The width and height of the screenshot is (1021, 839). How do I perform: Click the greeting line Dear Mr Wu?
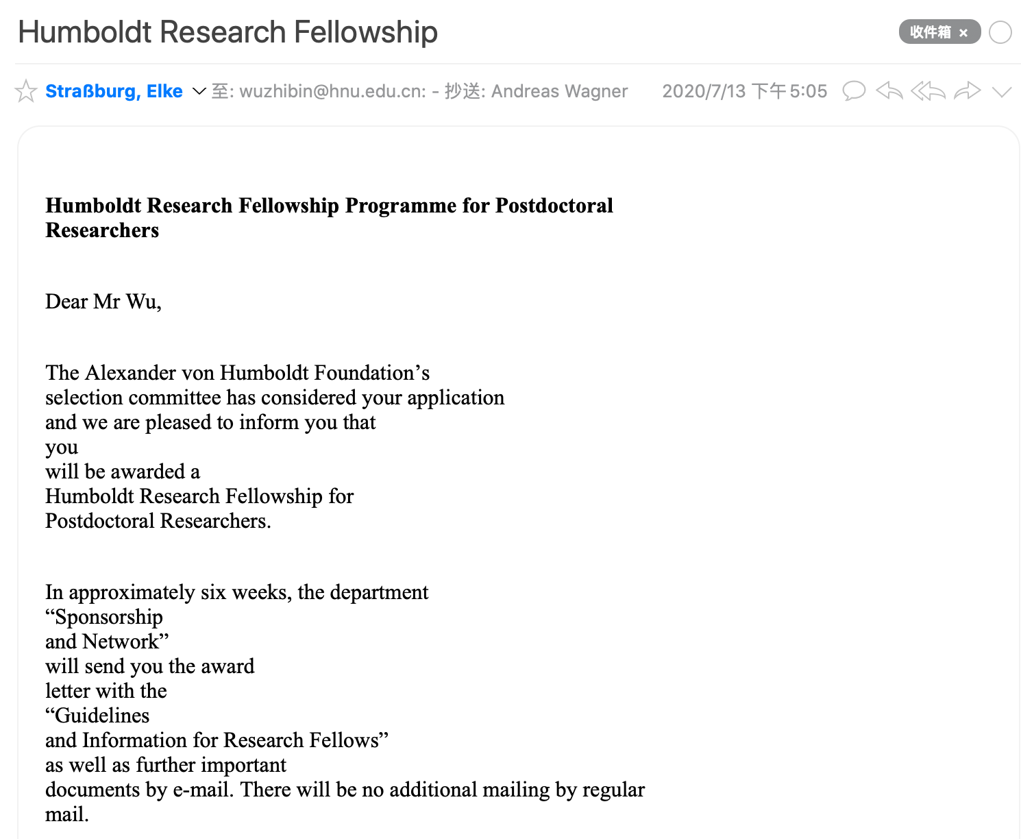coord(103,302)
